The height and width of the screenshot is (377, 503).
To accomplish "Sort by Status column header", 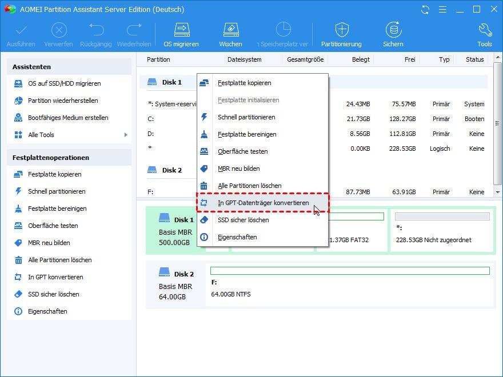I will coord(475,59).
